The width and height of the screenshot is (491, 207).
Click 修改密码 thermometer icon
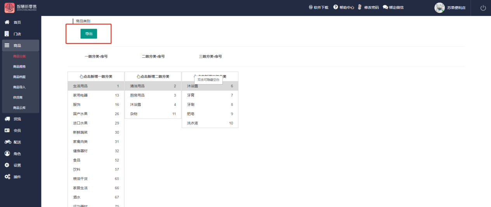[x=360, y=7]
